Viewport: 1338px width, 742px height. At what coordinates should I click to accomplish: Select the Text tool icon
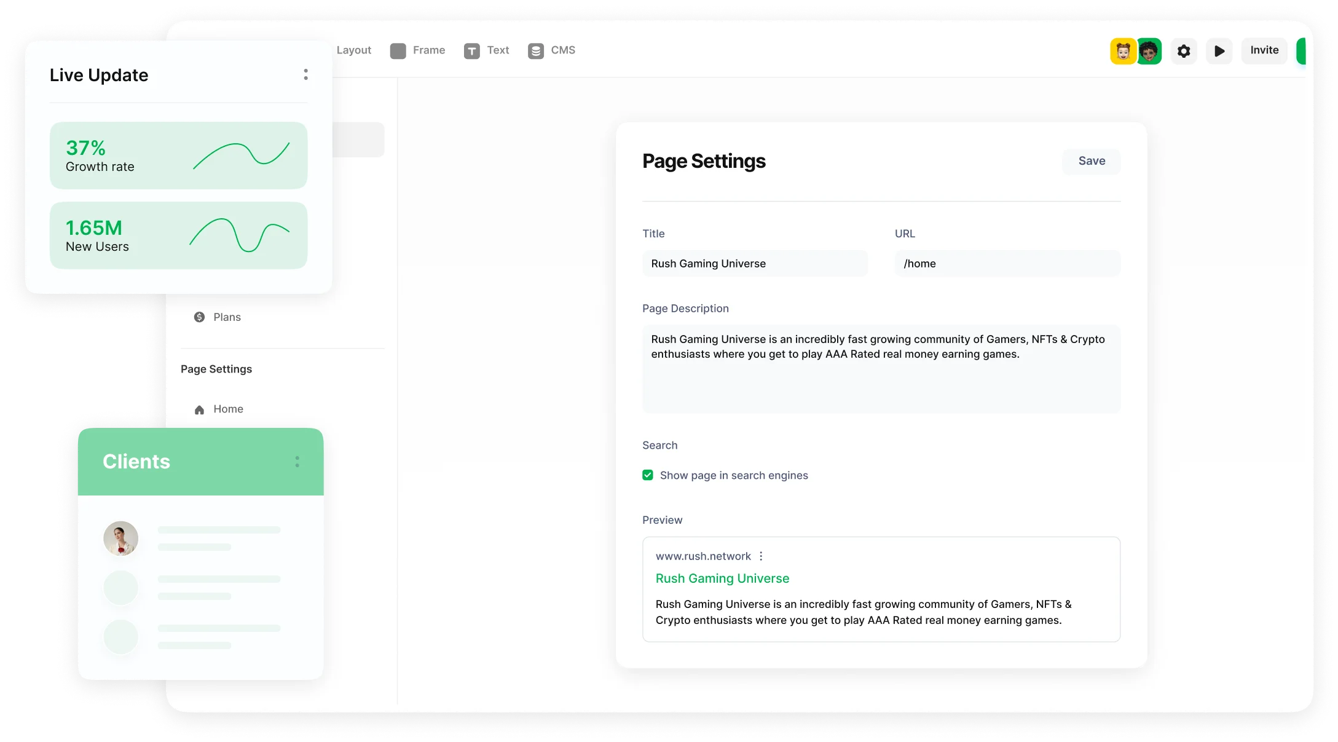[471, 51]
